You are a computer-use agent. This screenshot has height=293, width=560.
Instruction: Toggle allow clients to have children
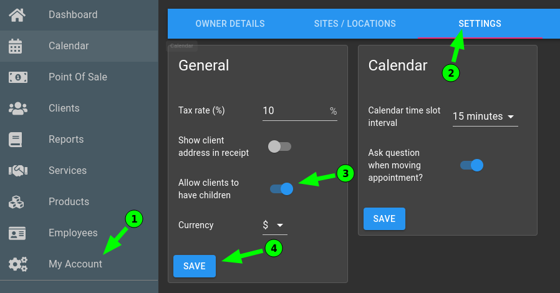point(281,189)
